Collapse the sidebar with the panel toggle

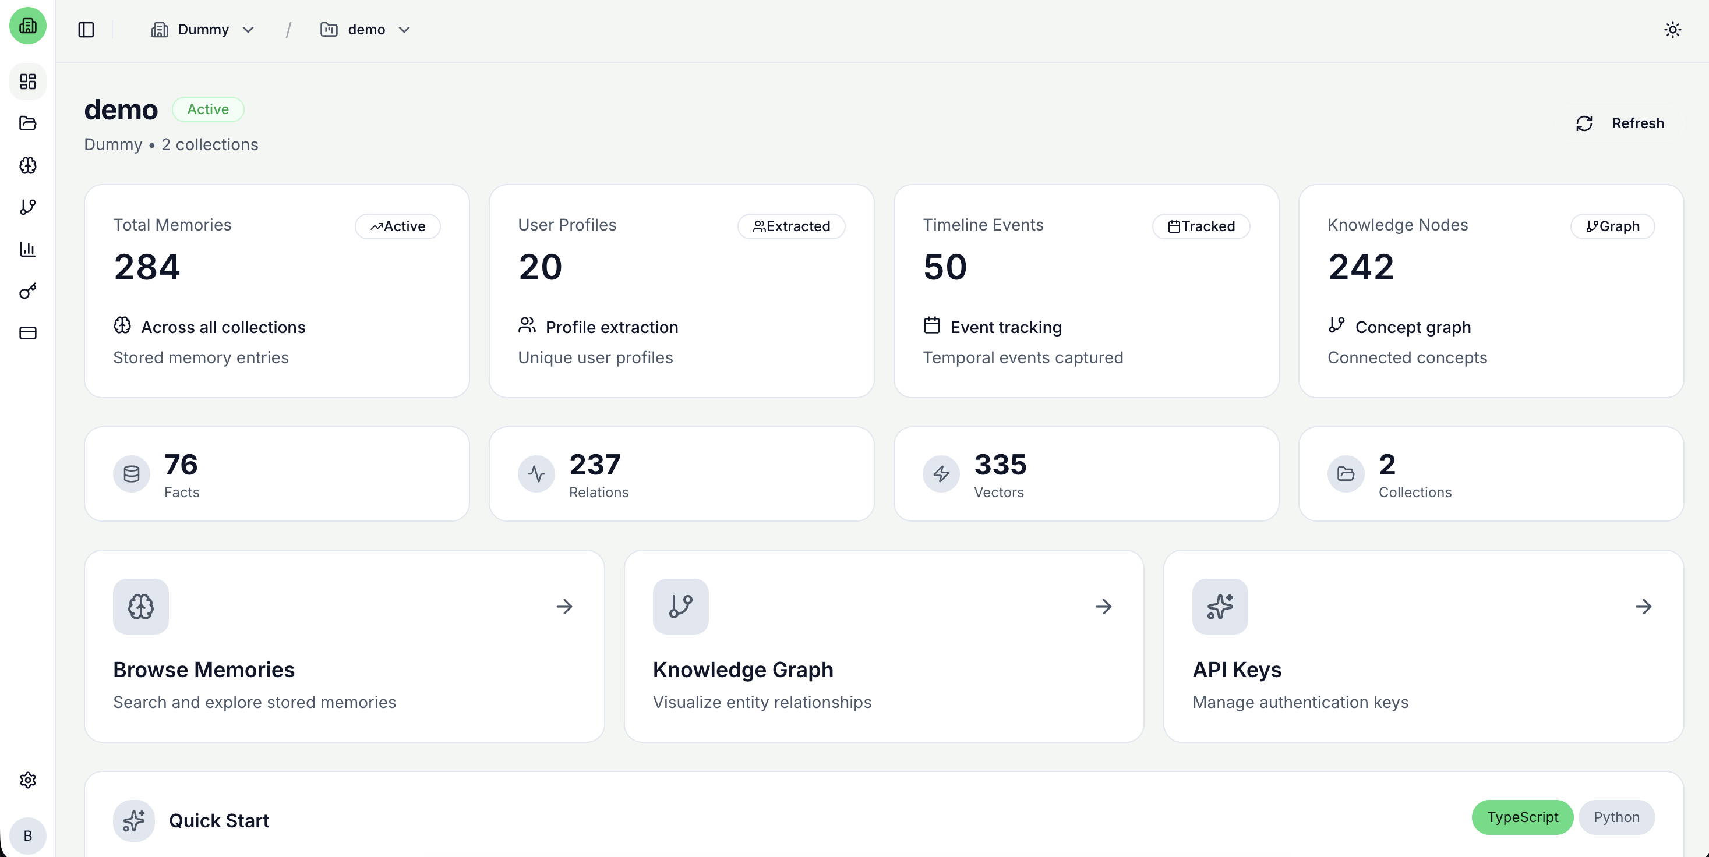[86, 29]
